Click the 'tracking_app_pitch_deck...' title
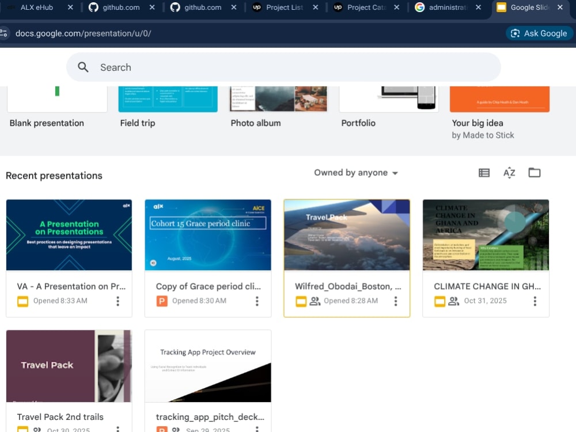The width and height of the screenshot is (576, 432). point(210,417)
